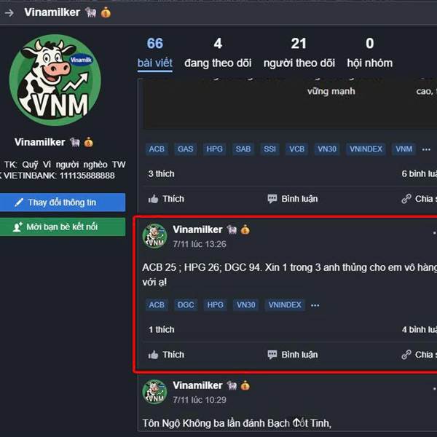Open options menu of the 13:26 post
This screenshot has width=437, height=437.
[435, 232]
